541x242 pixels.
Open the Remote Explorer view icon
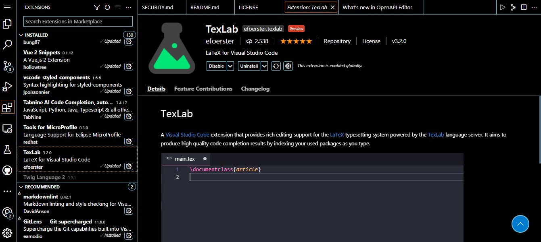pos(7,128)
